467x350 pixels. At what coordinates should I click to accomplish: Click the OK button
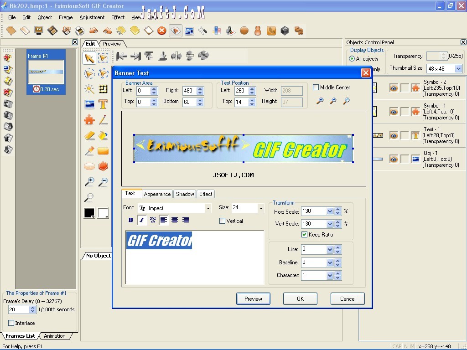(300, 299)
